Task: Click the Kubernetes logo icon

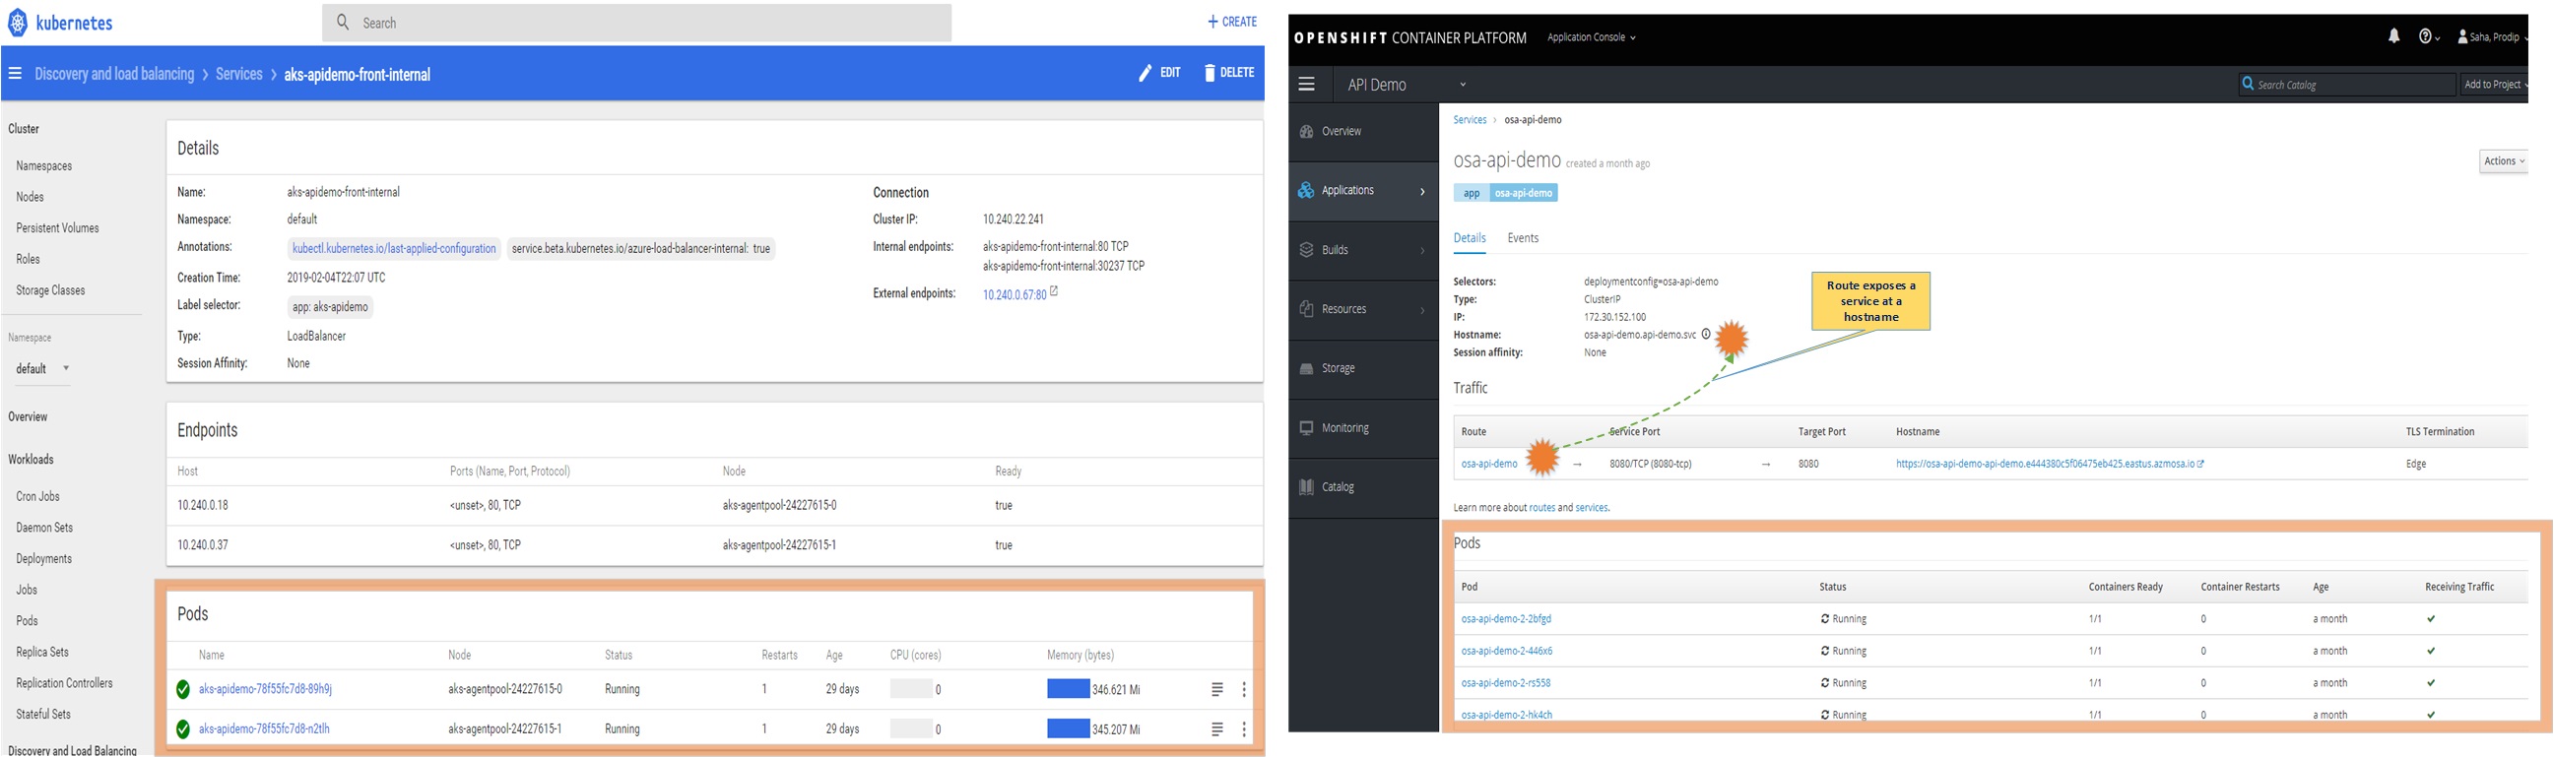Action: pos(18,23)
